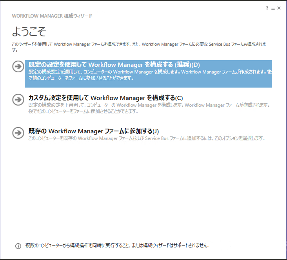The image size is (287, 260).
Task: Choose カスタム設定を使用して Workflow Manager を構成する
Action: 105,98
